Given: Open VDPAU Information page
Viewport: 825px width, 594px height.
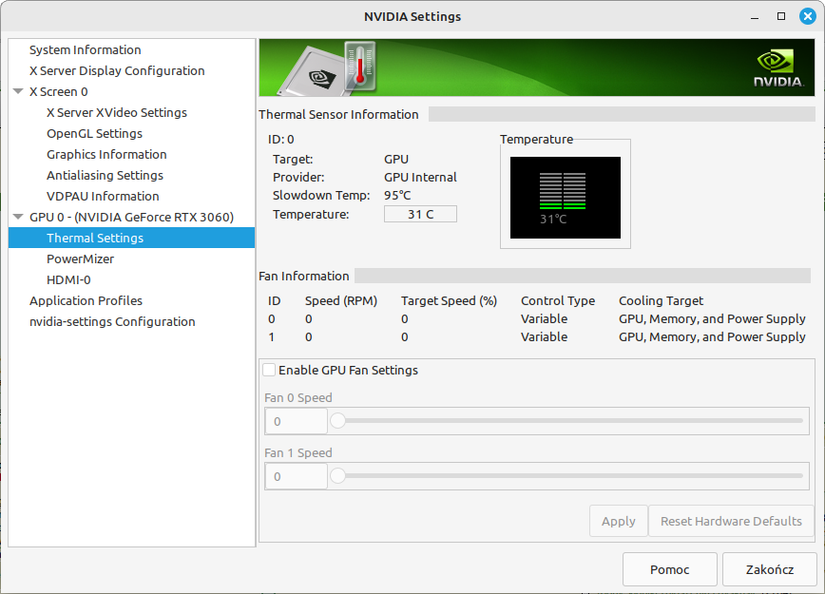Looking at the screenshot, I should [x=103, y=196].
